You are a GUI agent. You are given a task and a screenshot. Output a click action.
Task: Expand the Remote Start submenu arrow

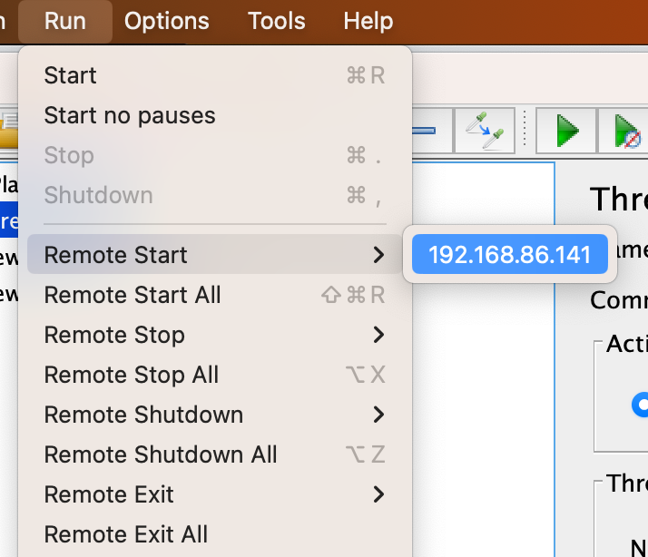[x=379, y=256]
